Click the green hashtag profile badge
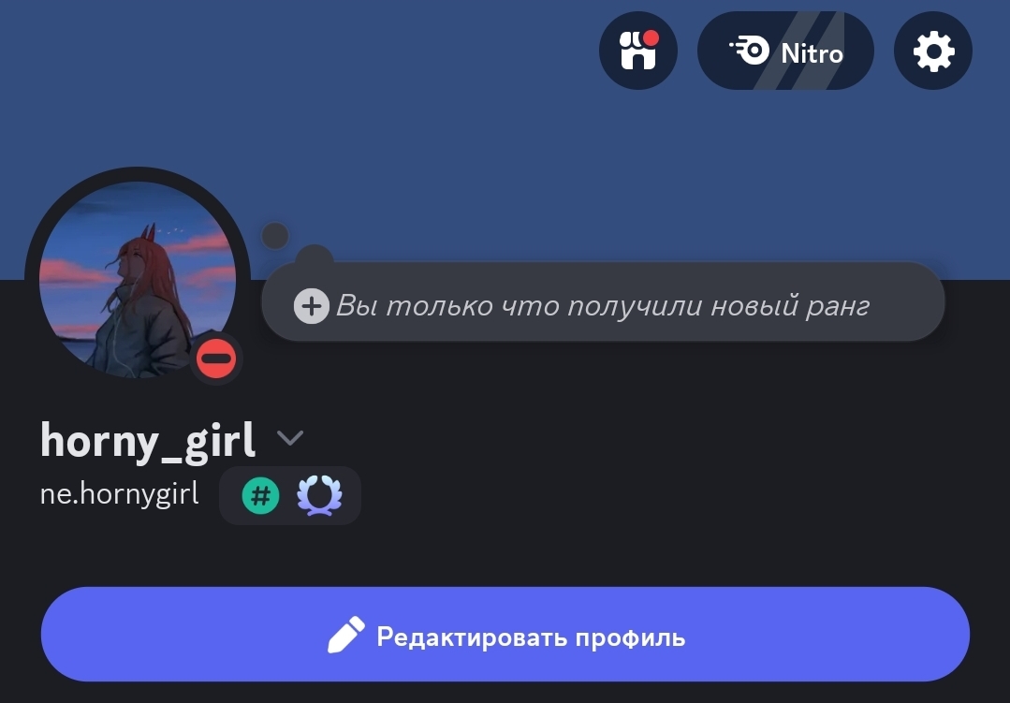The width and height of the screenshot is (1010, 703). (x=260, y=495)
